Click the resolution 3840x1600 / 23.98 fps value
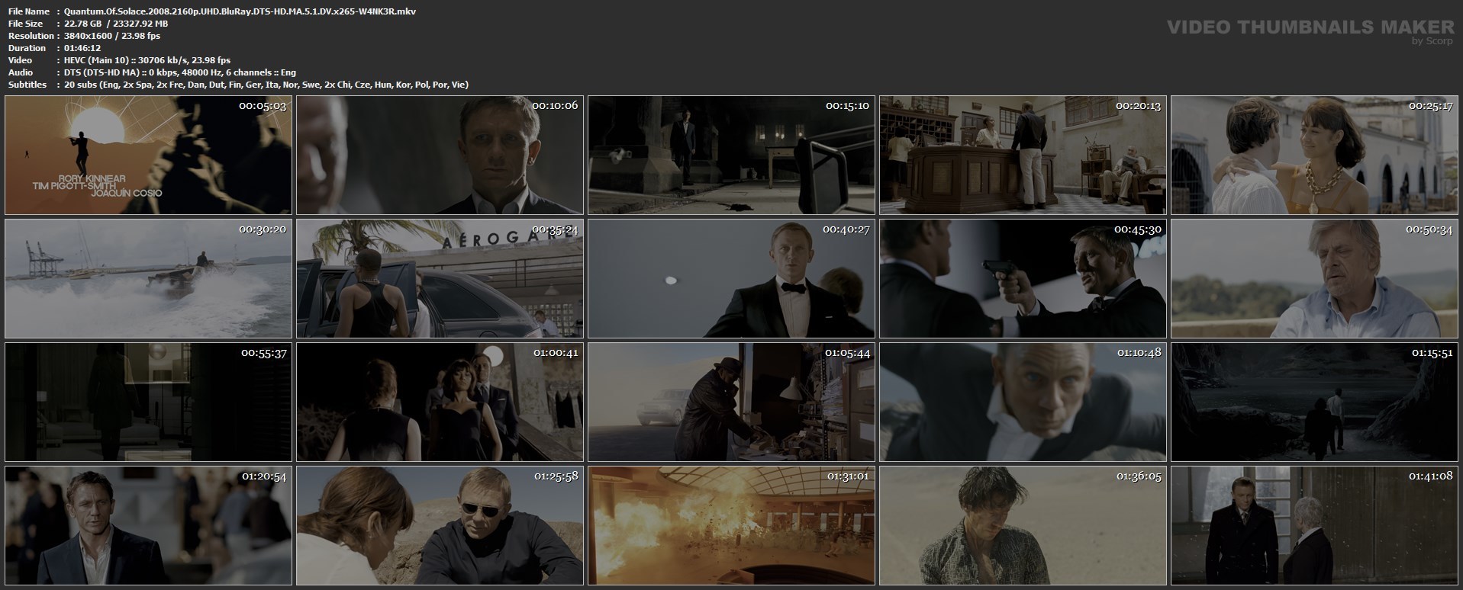The image size is (1463, 590). click(x=112, y=36)
